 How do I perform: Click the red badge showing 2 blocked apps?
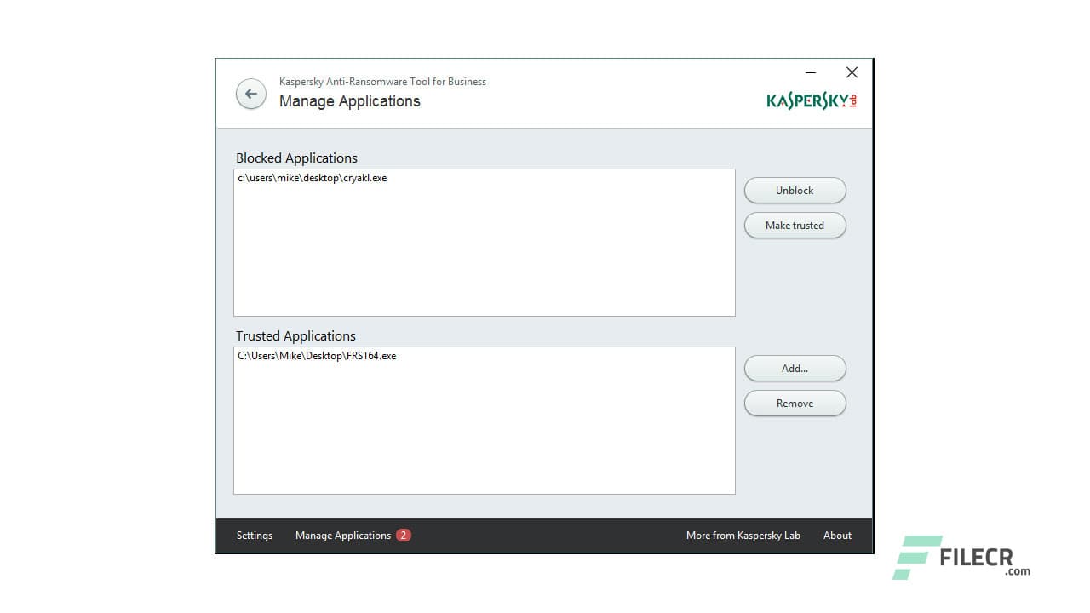404,535
